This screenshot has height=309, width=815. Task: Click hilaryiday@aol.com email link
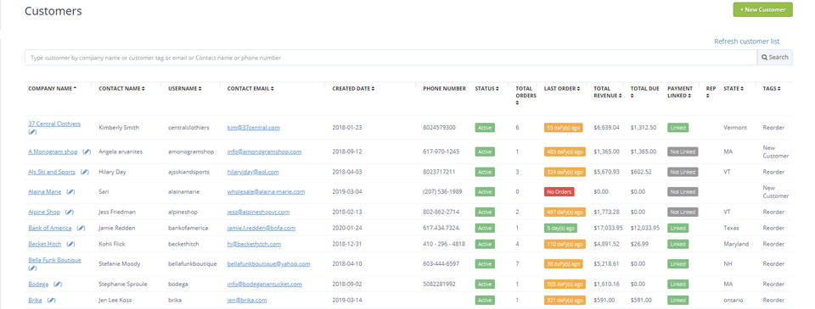(253, 172)
